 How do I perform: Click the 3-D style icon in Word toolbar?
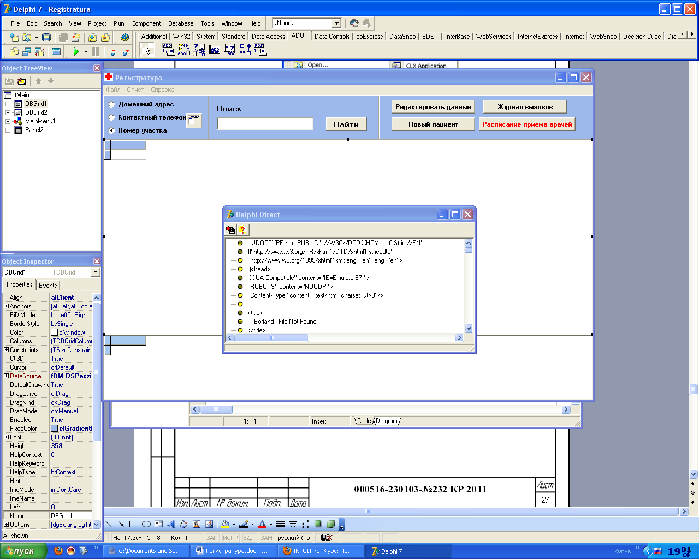330,524
